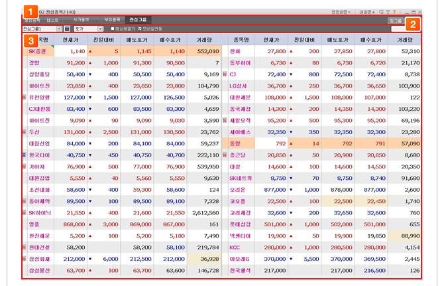Click the 현재가 header in SK증권's table
444x286 pixels.
pyautogui.click(x=70, y=40)
